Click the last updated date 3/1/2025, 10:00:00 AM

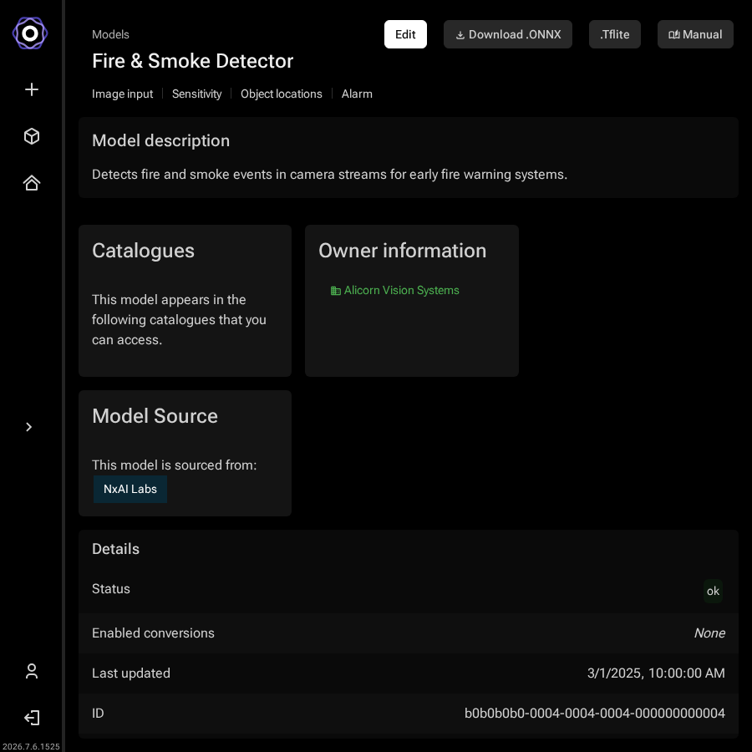point(656,673)
